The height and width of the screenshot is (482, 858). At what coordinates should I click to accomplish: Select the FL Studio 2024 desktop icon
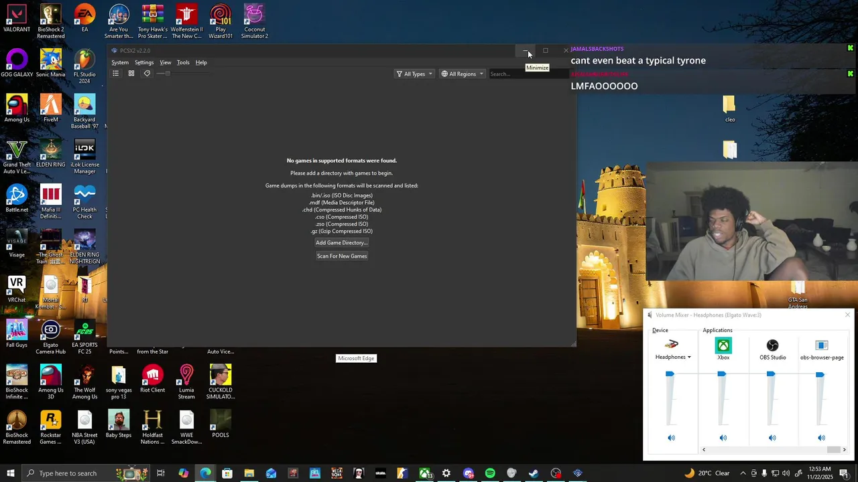[x=84, y=67]
